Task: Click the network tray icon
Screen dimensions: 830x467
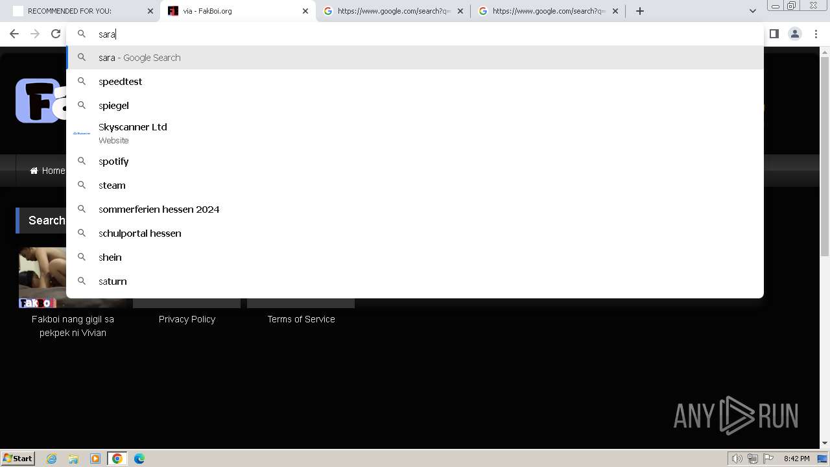Action: [x=753, y=459]
